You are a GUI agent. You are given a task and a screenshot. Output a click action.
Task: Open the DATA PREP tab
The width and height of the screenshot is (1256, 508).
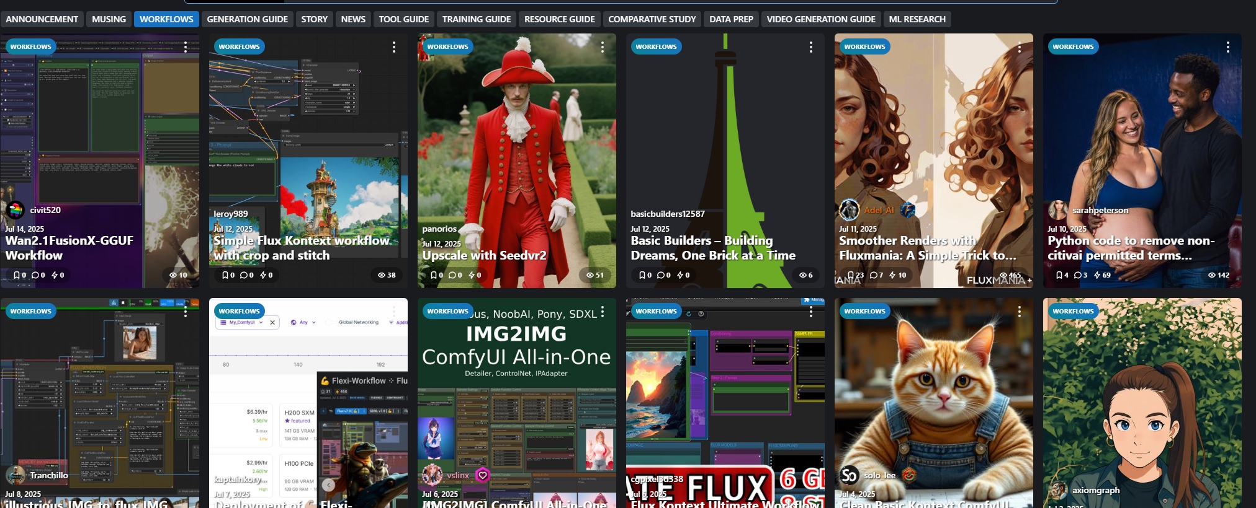[731, 19]
